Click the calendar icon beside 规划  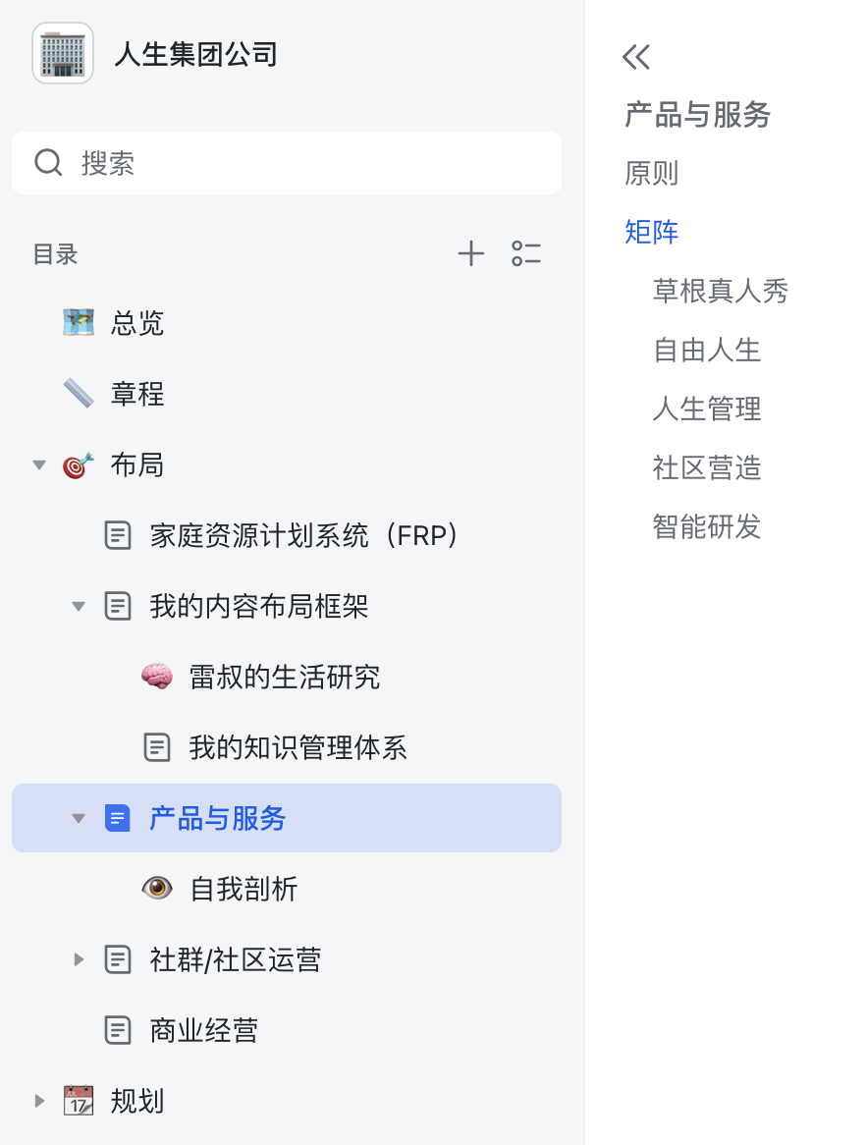79,1101
